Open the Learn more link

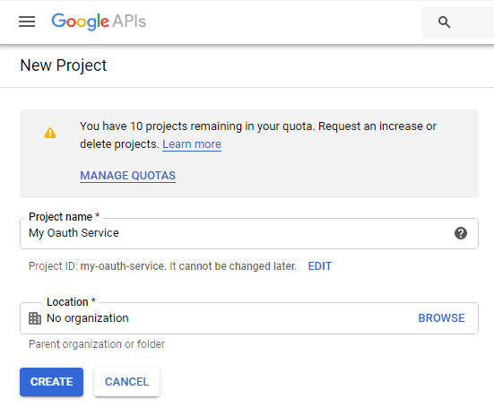pyautogui.click(x=192, y=144)
